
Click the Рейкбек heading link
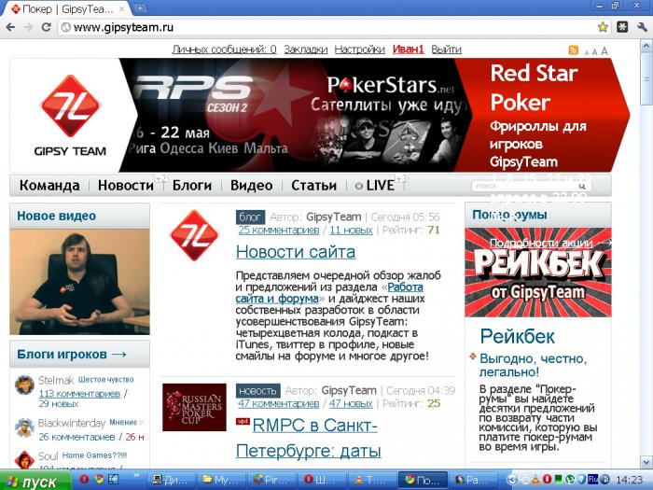click(x=517, y=337)
